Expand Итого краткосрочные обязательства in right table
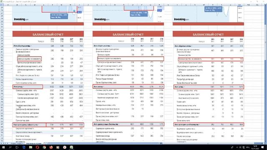 pos(199,125)
